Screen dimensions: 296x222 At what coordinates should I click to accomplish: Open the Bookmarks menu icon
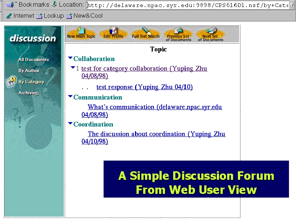coord(11,4)
